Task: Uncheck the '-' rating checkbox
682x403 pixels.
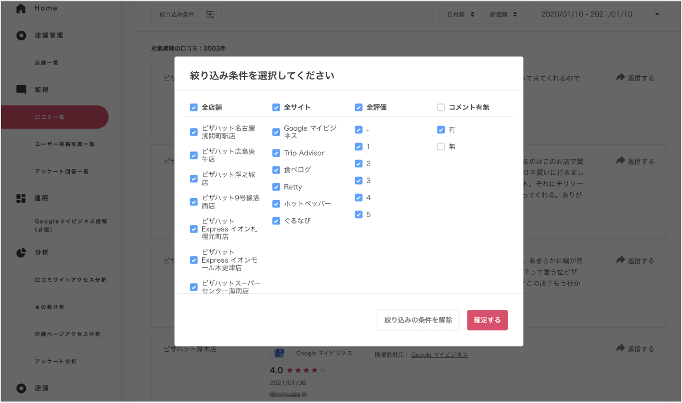Action: tap(358, 129)
